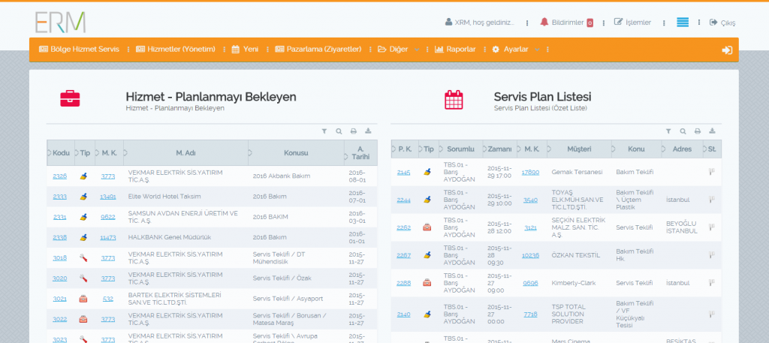Log out with the Çıkış link

click(722, 23)
